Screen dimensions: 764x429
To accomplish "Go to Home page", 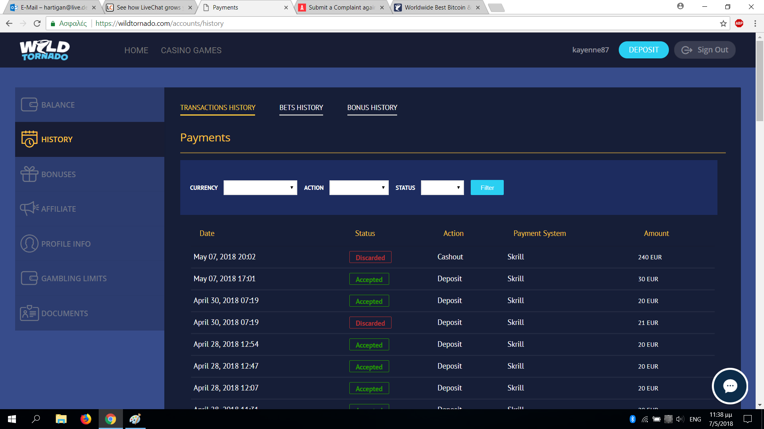I will coord(136,50).
